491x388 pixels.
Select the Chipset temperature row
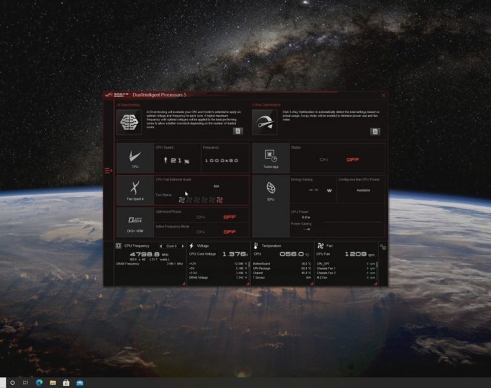[x=282, y=273]
